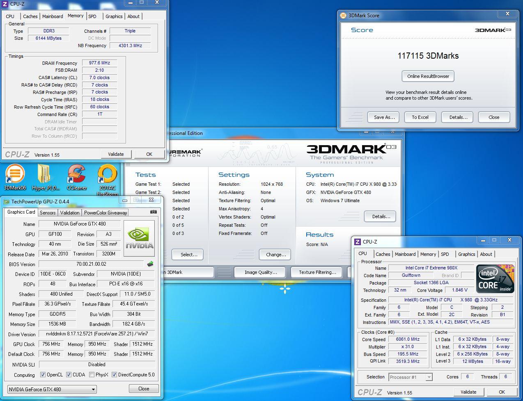The image size is (523, 401).
Task: Open the Validation tab in GPU-Z
Action: pos(70,212)
